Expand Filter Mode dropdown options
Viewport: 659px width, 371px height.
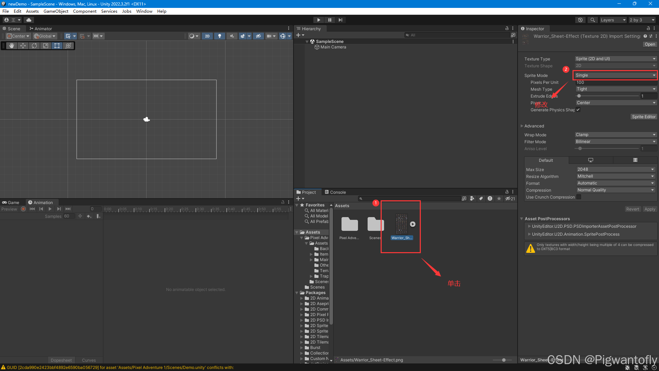pos(654,141)
